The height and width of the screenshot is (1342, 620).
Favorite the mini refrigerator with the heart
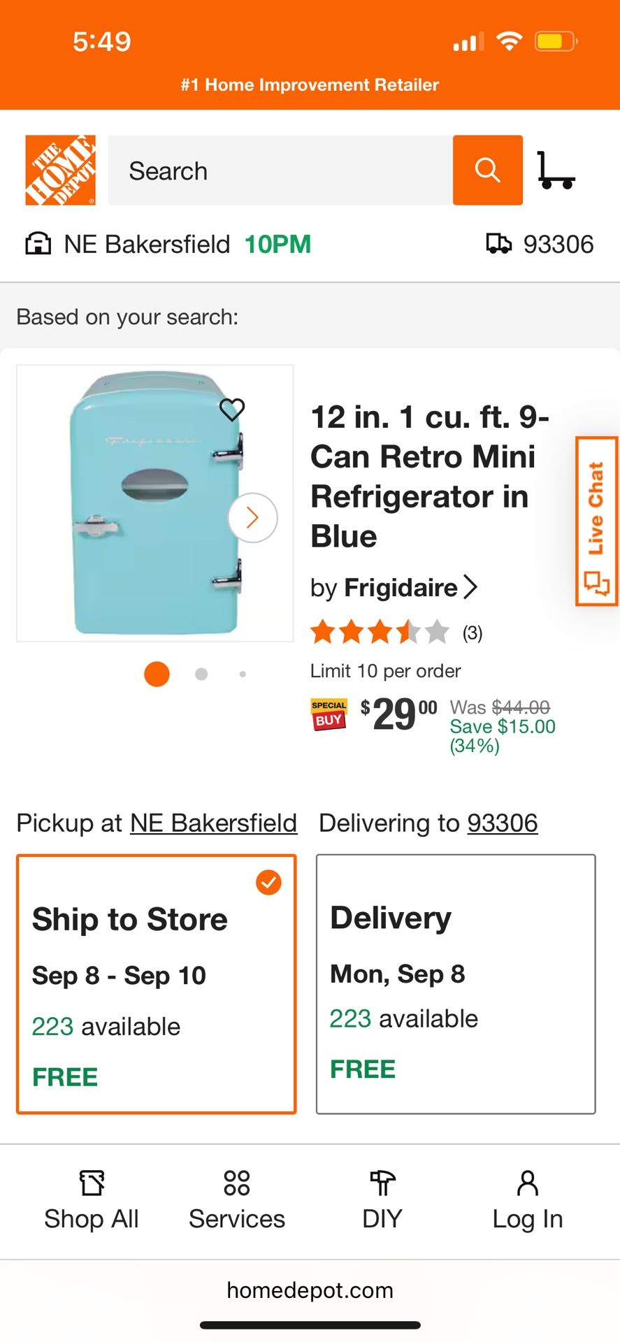(x=232, y=409)
